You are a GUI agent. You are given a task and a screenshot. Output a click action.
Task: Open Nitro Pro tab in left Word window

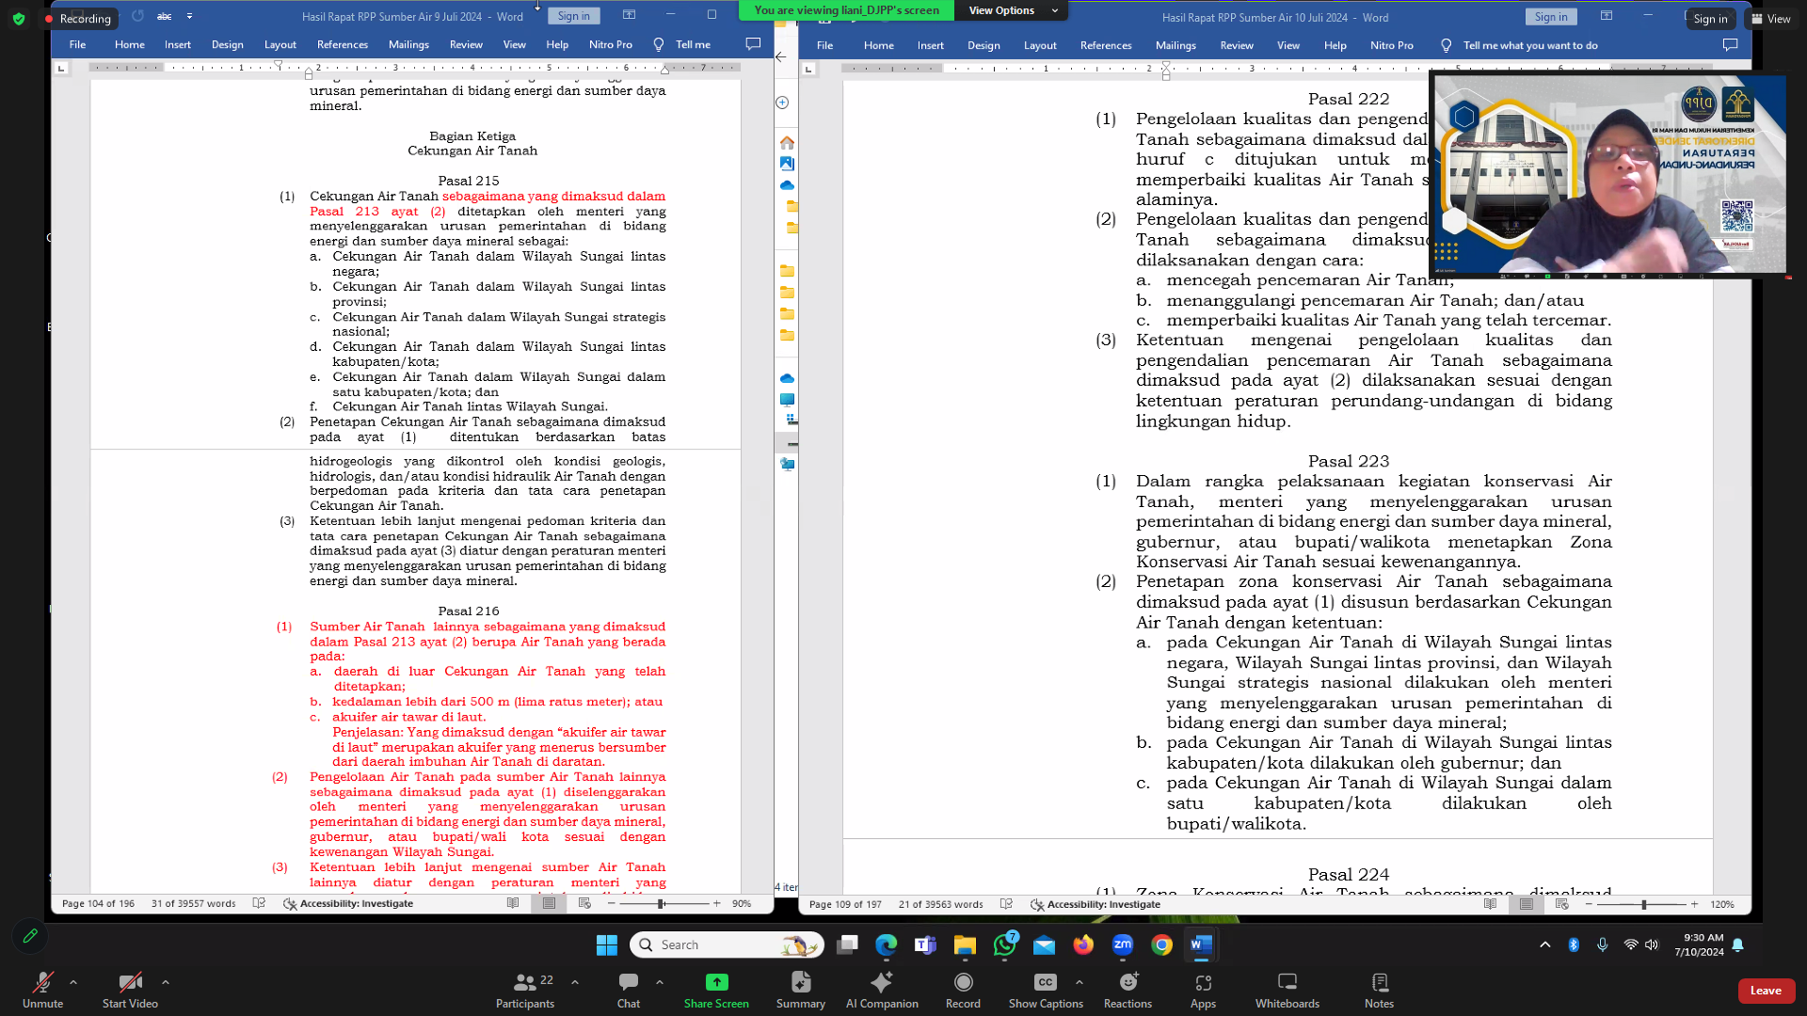(610, 44)
